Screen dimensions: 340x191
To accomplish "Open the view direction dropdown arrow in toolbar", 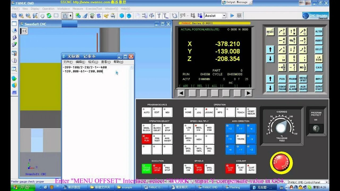I will coord(70,16).
